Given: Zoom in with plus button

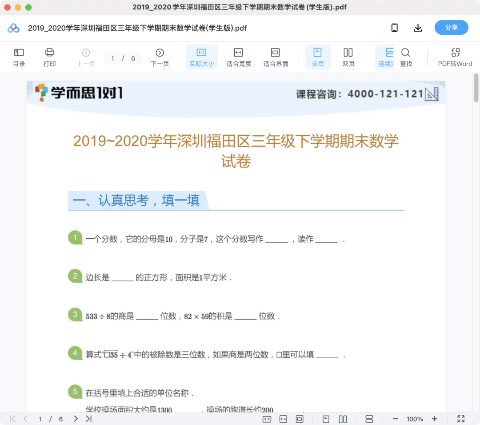Looking at the screenshot, I should 434,419.
